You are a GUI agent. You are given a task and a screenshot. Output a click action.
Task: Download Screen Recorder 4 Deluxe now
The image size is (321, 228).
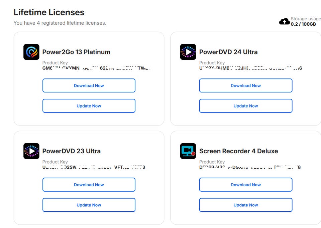click(246, 185)
